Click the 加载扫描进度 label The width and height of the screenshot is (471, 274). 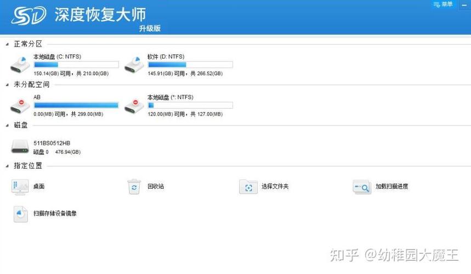[391, 186]
